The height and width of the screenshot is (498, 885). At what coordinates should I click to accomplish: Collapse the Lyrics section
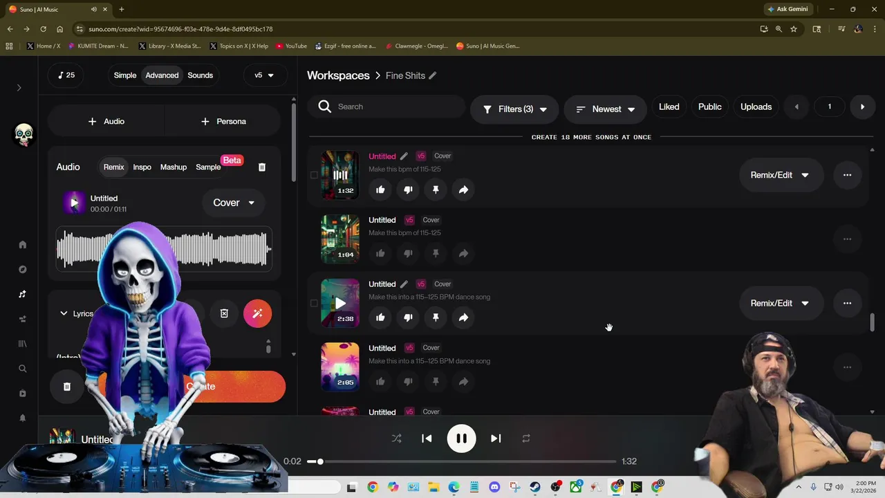click(64, 313)
